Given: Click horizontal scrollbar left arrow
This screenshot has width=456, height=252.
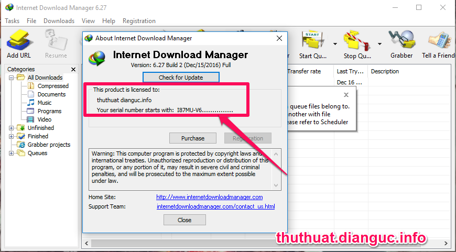Looking at the screenshot, I should [x=86, y=243].
